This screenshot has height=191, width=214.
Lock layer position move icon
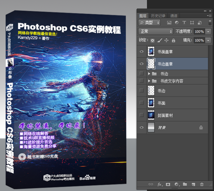point(166,40)
